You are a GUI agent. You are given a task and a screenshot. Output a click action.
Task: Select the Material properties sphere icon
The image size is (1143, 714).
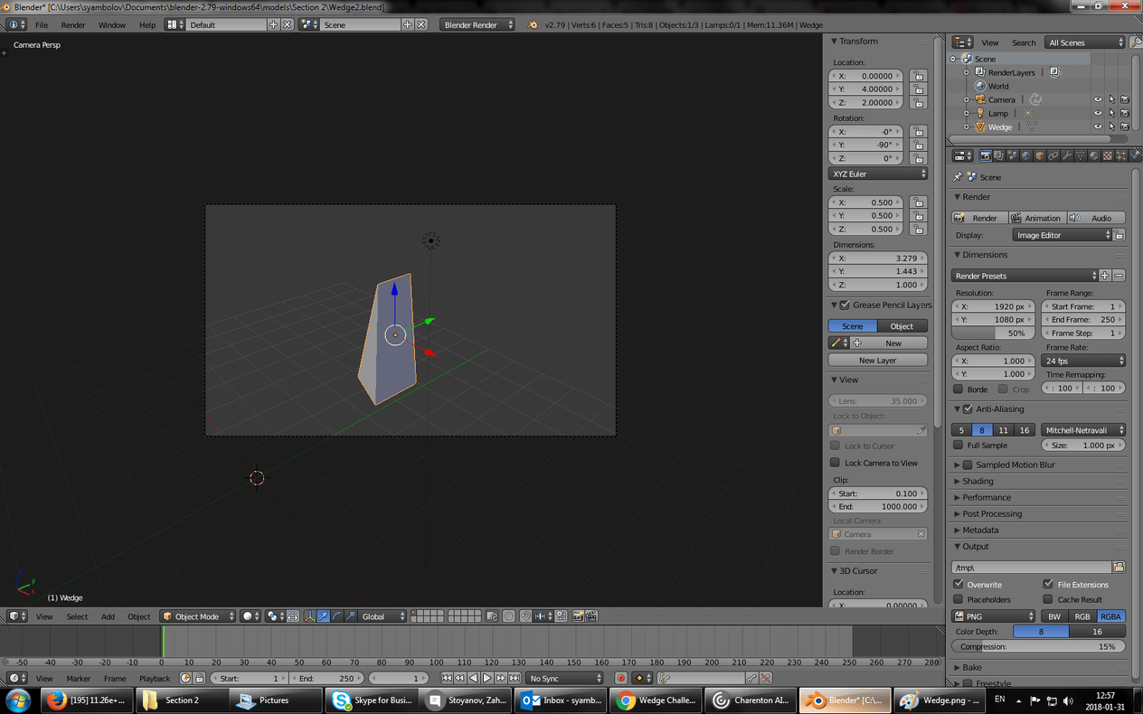(1093, 155)
